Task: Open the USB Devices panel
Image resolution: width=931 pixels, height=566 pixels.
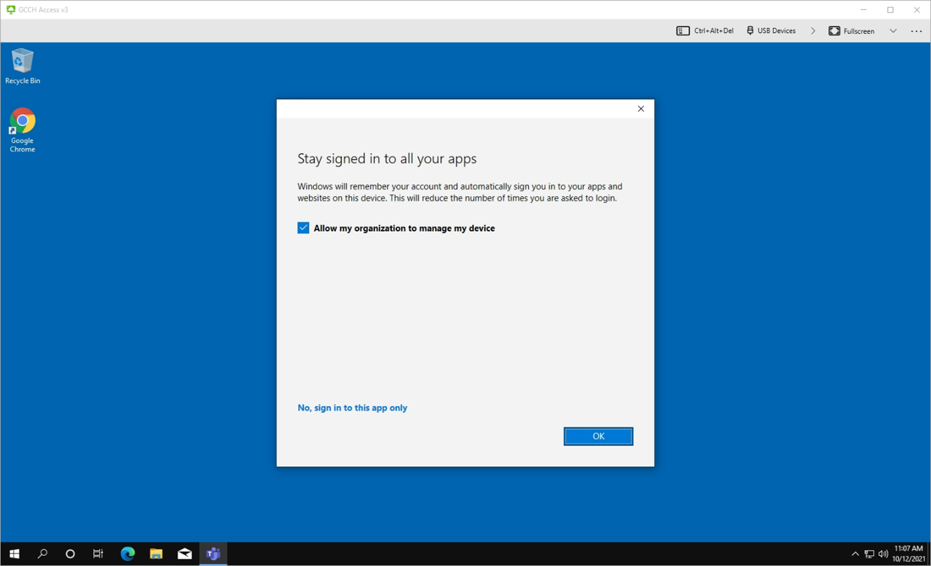Action: click(771, 30)
